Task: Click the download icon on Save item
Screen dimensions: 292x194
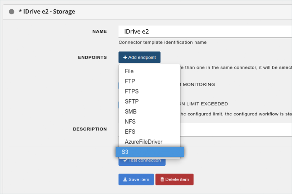Action: pyautogui.click(x=125, y=179)
